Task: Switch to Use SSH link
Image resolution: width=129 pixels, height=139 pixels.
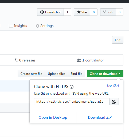Action: 113,86
